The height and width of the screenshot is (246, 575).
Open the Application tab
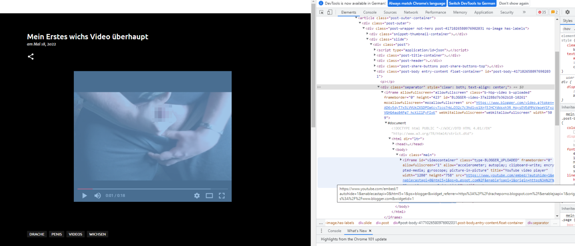point(484,12)
